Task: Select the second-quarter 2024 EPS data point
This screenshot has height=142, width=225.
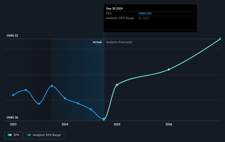Action: [78, 103]
